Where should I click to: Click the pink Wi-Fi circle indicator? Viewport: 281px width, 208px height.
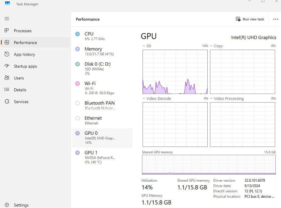coord(77,84)
